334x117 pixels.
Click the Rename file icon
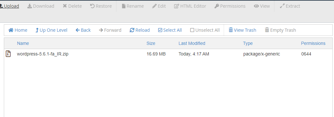pos(123,6)
